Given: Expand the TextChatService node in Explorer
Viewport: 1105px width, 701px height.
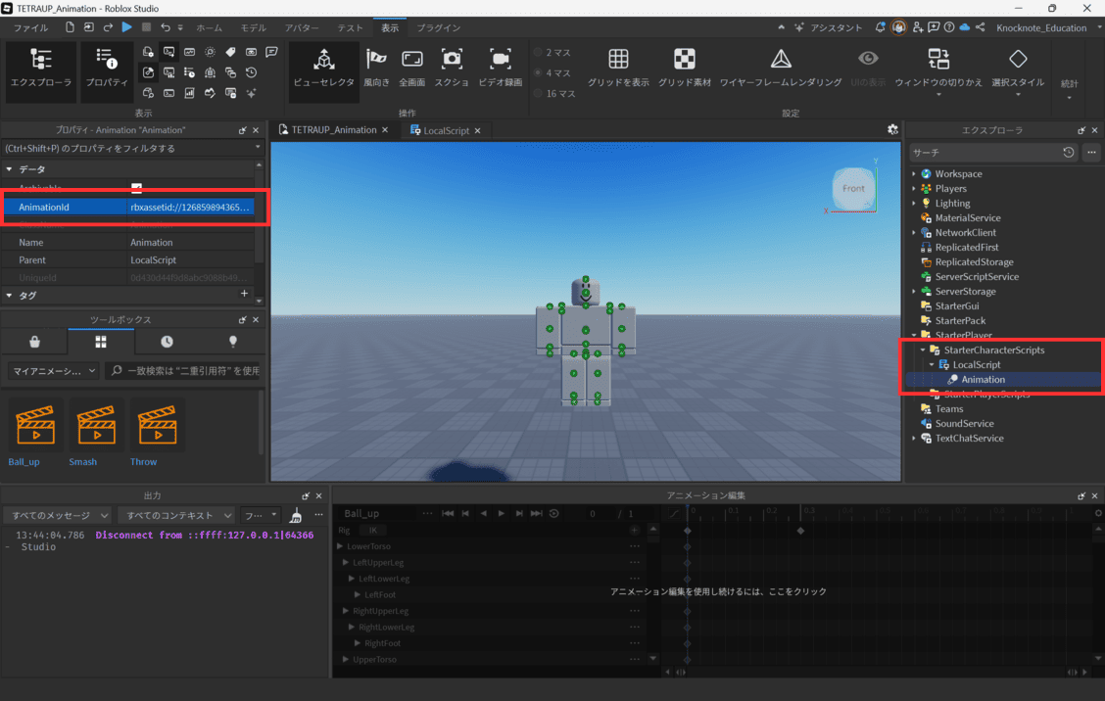Looking at the screenshot, I should tap(914, 439).
